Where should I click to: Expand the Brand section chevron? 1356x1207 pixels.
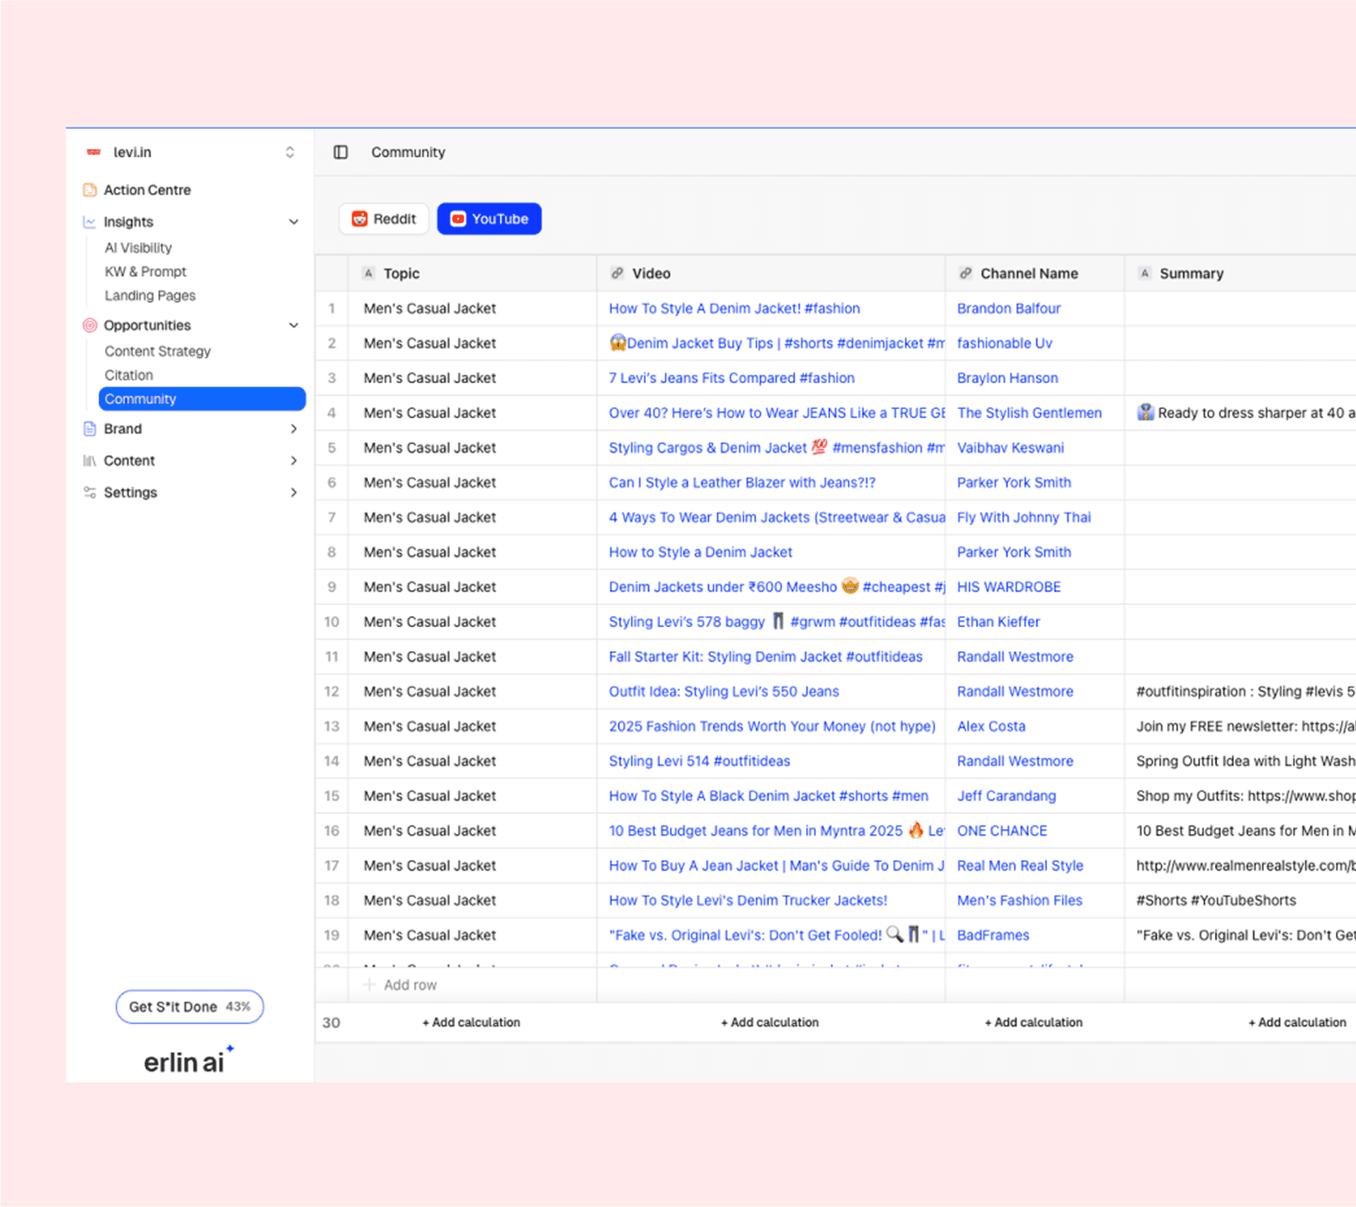click(294, 429)
